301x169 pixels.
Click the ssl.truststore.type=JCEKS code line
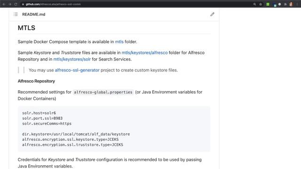tap(72, 145)
